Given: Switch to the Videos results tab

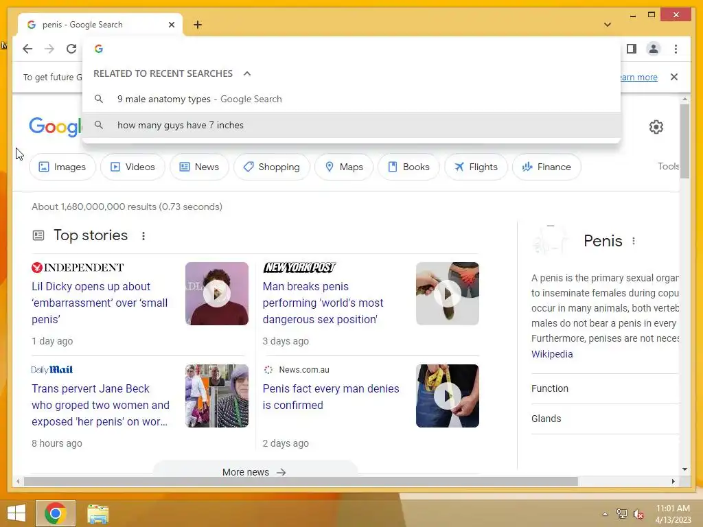Looking at the screenshot, I should (132, 167).
